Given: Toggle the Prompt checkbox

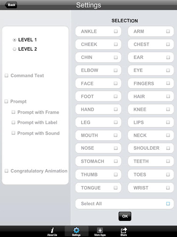Looking at the screenshot, I should 6,101.
